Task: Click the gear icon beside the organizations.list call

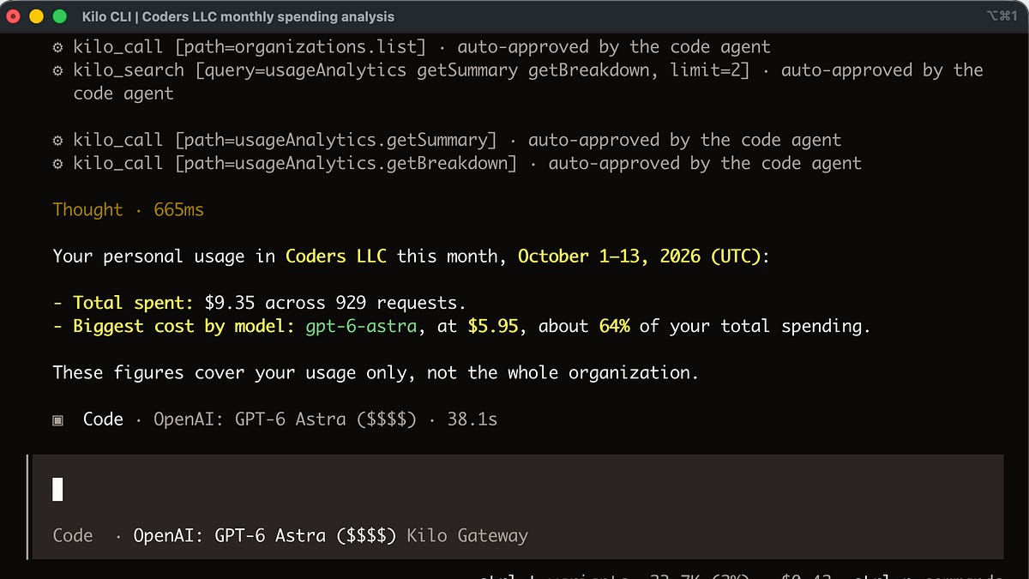Action: [57, 47]
